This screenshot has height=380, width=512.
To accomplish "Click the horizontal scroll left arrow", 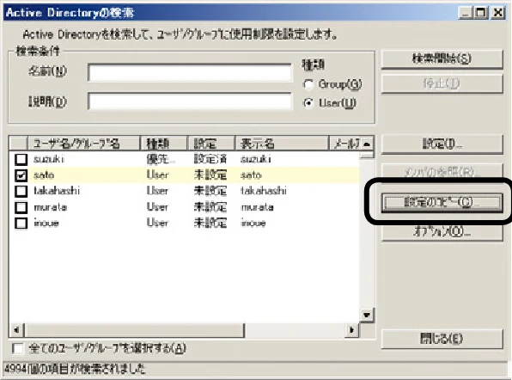I will [16, 330].
